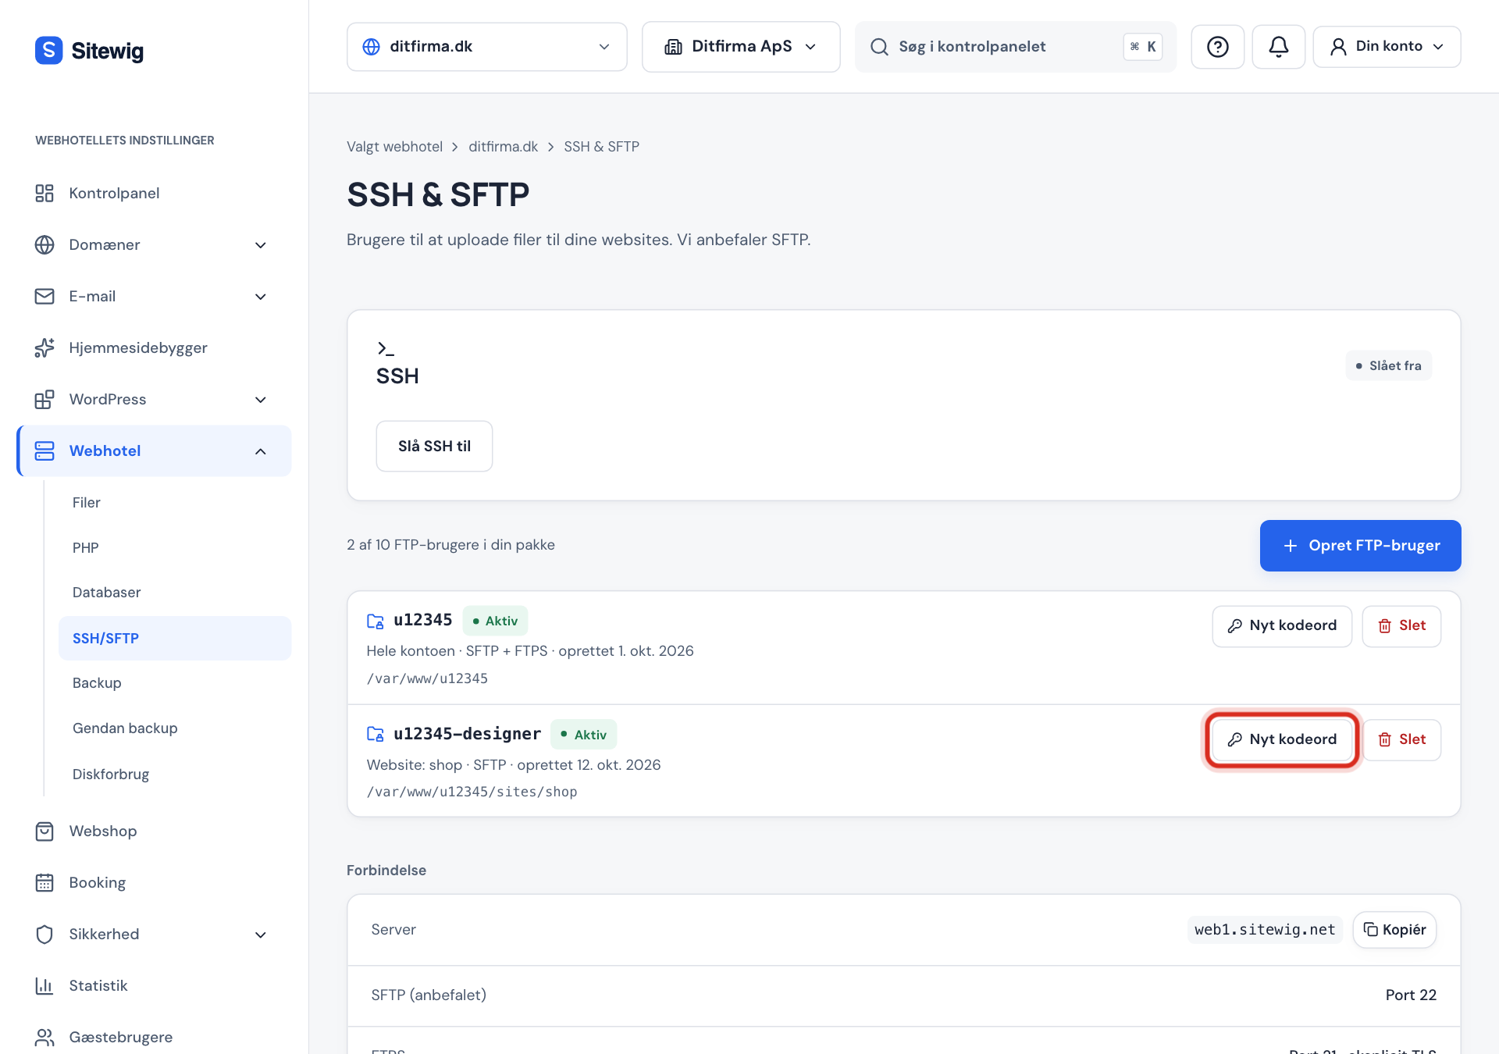Click the Gæstebrugere people icon
Screen dimensions: 1499x1054
(x=45, y=1037)
